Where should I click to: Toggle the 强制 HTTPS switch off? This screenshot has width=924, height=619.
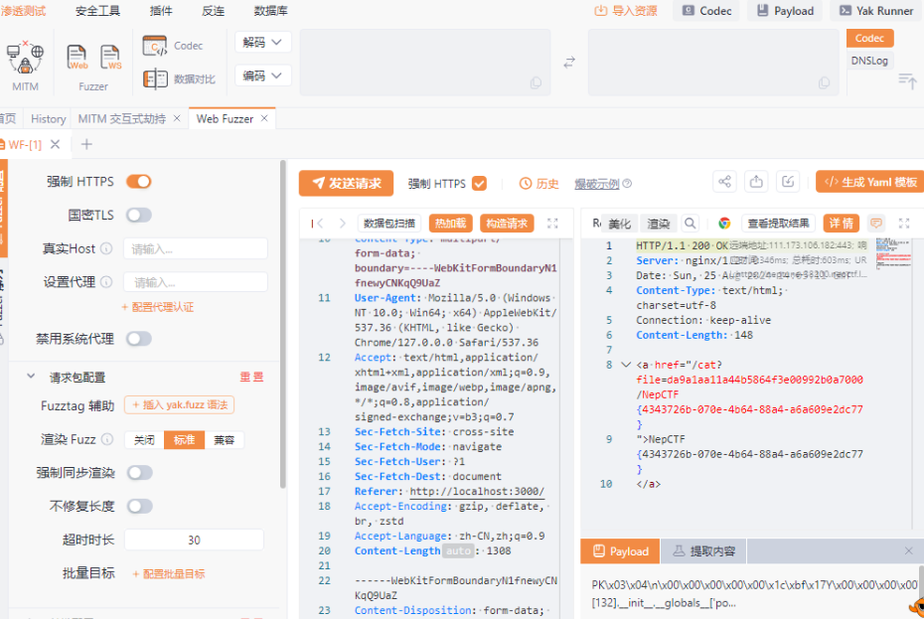pos(139,182)
